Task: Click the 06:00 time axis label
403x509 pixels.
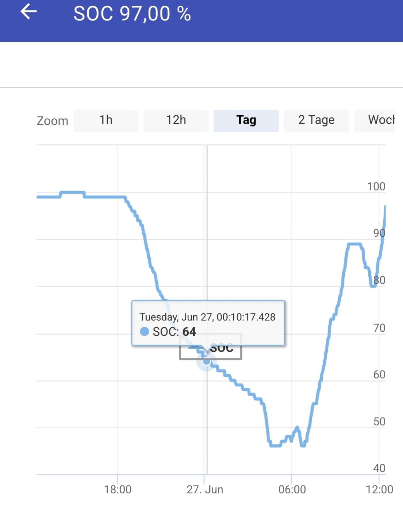Action: [292, 489]
